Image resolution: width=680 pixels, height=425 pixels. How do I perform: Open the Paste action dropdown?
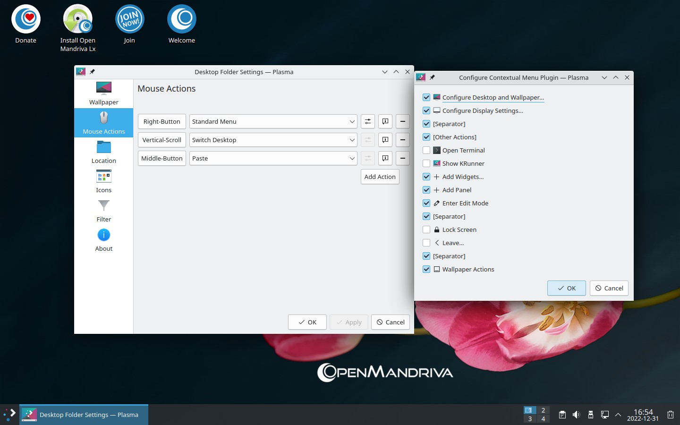(273, 158)
